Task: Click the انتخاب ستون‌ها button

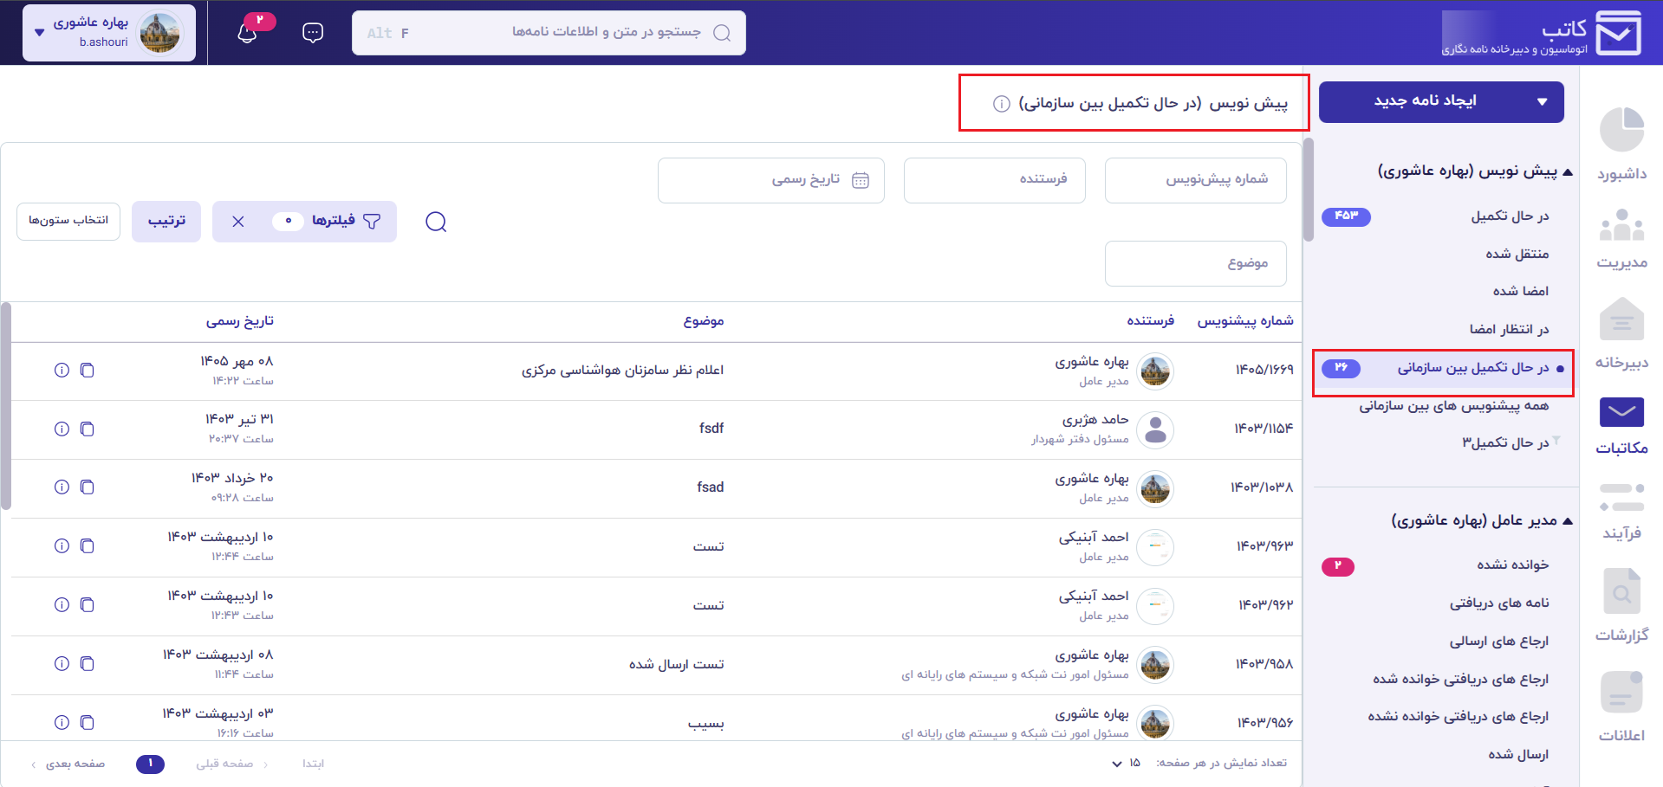Action: 68,221
